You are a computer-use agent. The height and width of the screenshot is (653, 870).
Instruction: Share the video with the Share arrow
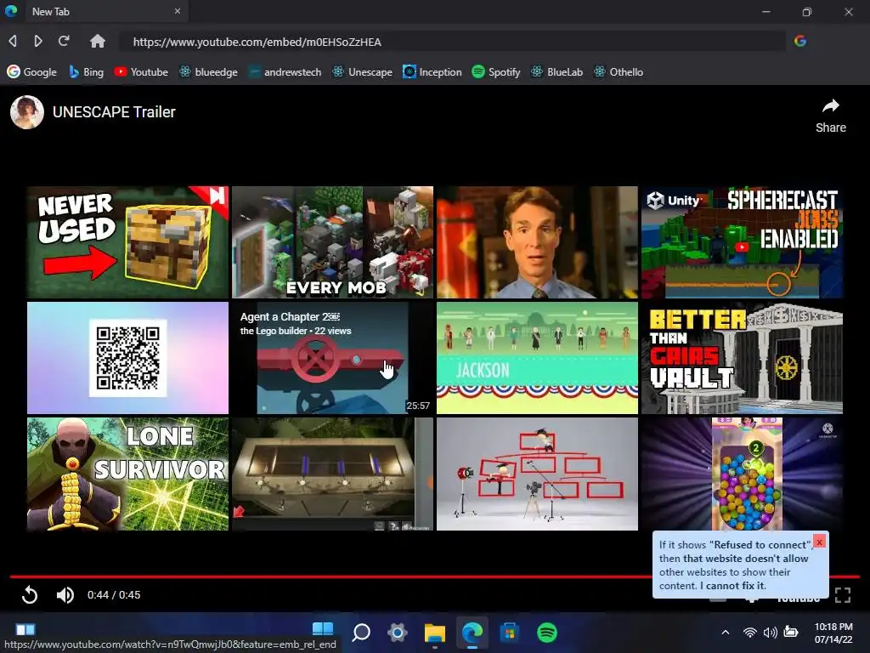coord(831,116)
